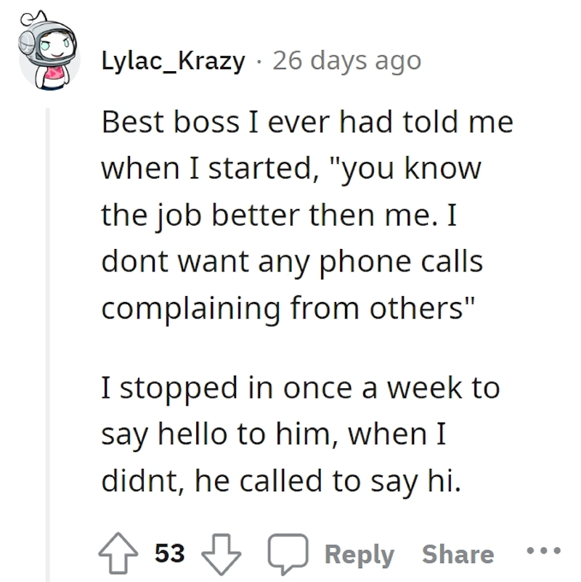Click the paragraph beginning "Best boss I ever had"
The width and height of the screenshot is (581, 582).
point(307,215)
